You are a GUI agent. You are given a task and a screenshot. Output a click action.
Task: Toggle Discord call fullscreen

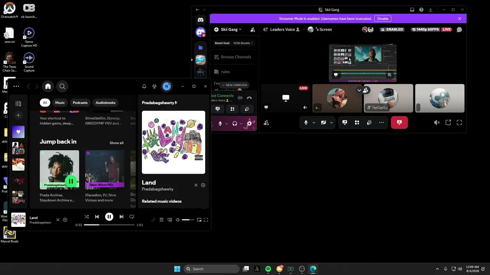pos(459,123)
